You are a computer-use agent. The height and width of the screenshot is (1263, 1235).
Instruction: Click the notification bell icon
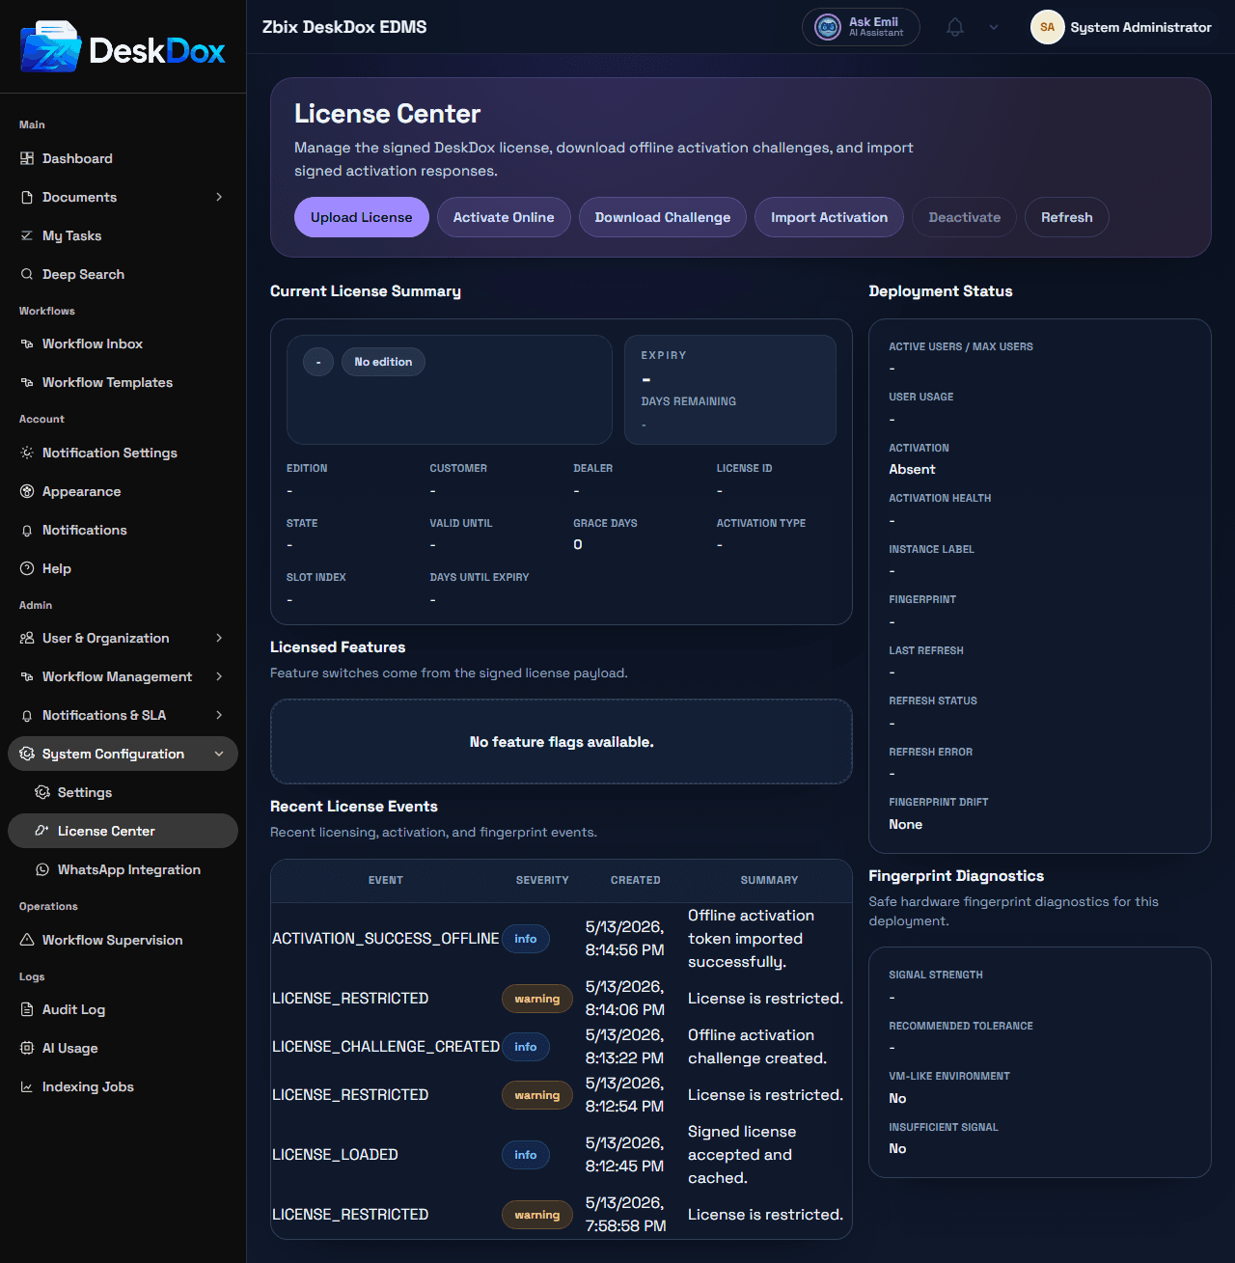click(955, 27)
